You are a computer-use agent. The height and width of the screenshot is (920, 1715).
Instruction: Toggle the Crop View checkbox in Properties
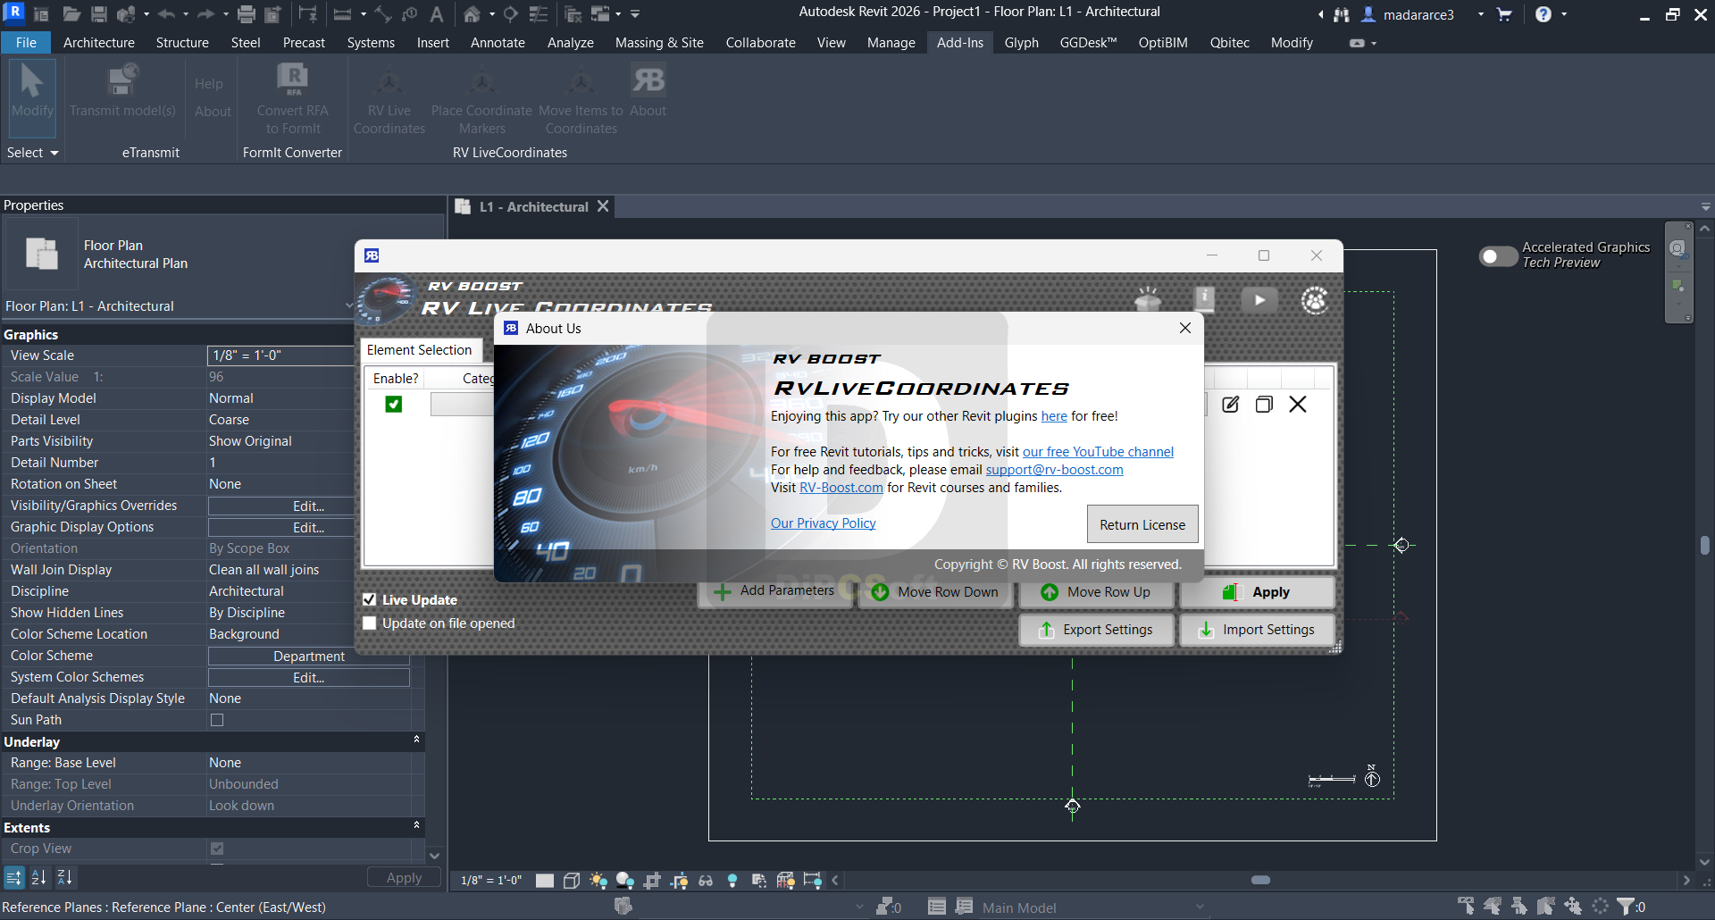(217, 849)
